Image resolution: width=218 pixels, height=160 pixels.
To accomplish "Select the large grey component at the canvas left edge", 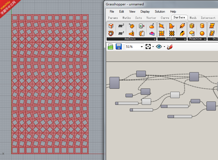I will [114, 83].
